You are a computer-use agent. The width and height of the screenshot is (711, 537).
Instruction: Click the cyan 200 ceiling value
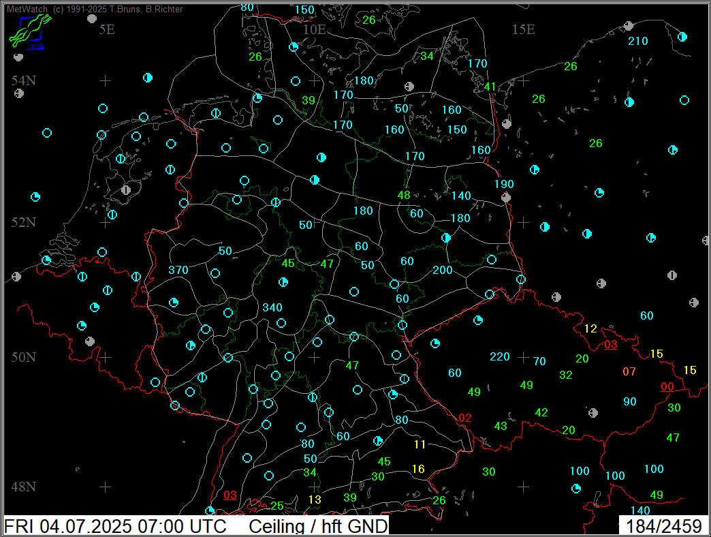[443, 271]
